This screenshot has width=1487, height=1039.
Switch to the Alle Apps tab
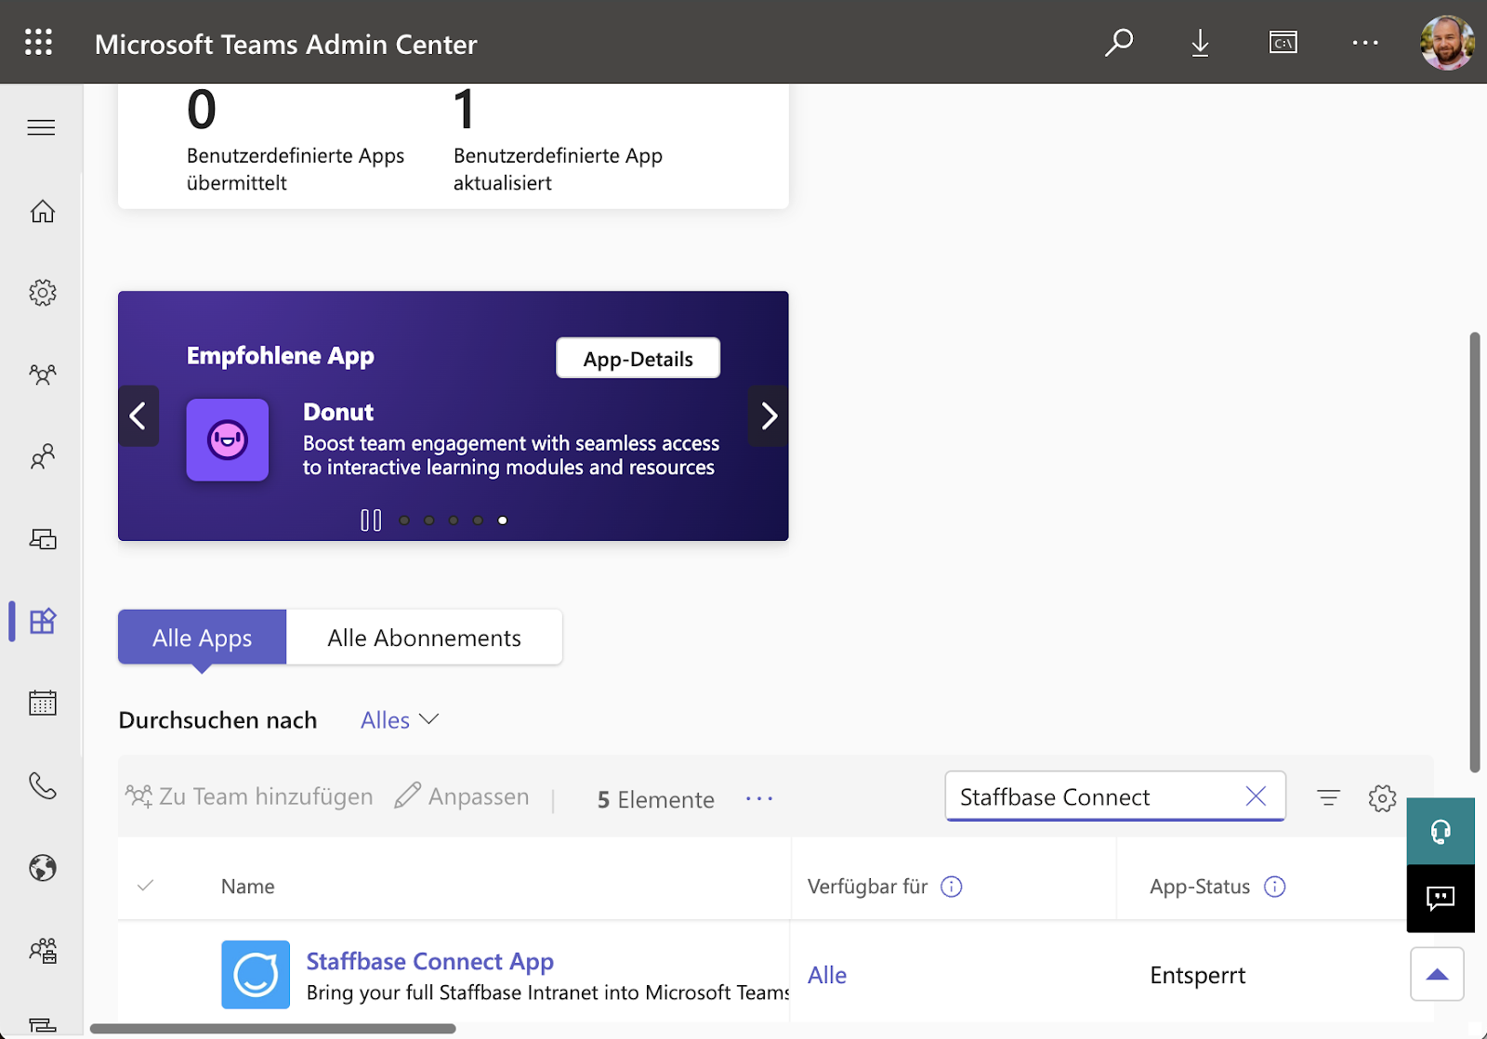[202, 638]
